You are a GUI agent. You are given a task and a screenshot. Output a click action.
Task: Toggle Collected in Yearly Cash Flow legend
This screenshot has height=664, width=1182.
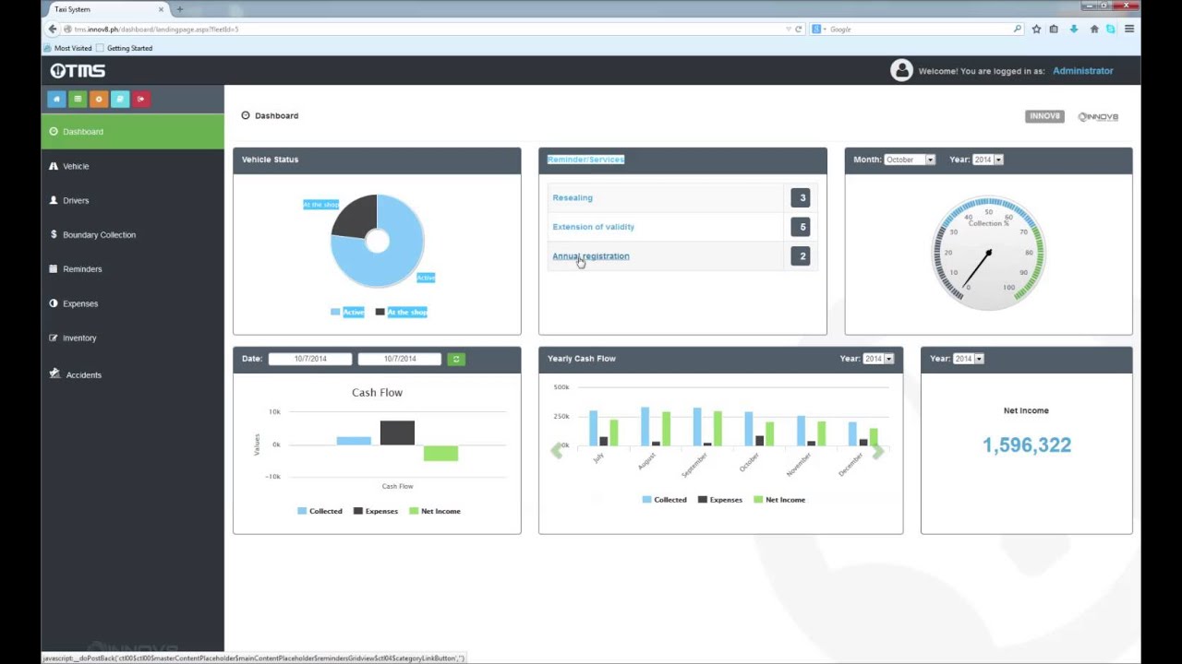pyautogui.click(x=665, y=500)
